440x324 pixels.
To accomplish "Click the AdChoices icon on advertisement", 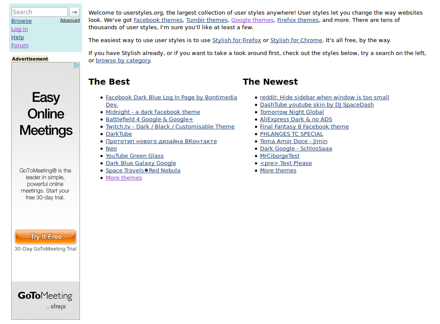I will point(76,65).
